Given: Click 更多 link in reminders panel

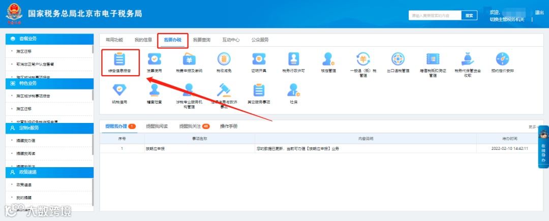Looking at the screenshot, I should [x=533, y=127].
